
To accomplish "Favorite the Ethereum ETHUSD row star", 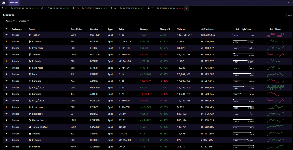I will point(7,48).
